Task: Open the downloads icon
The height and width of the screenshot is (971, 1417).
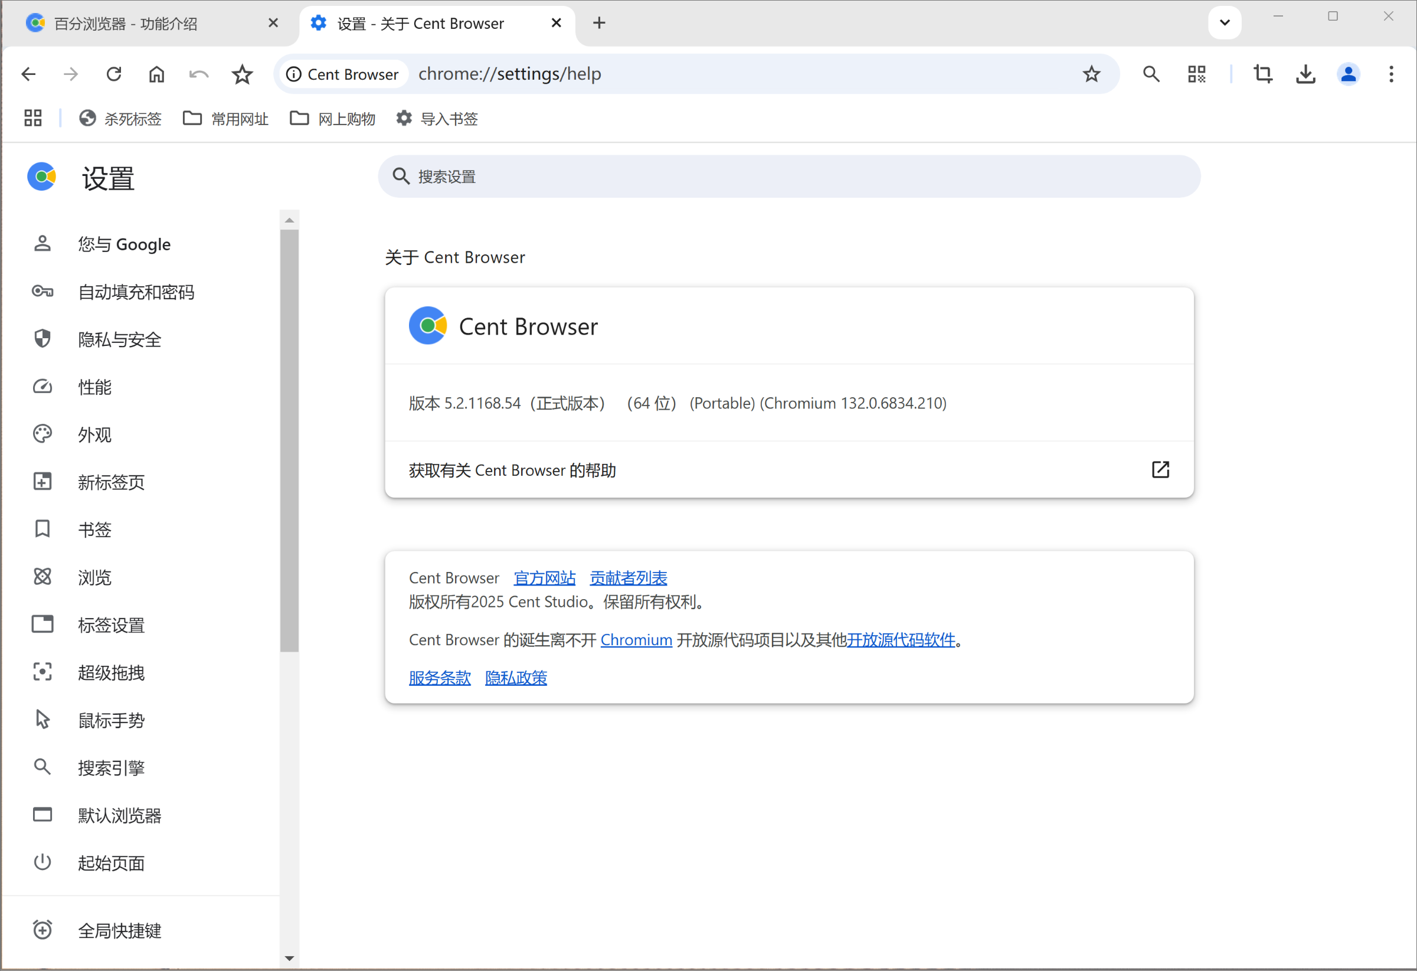Action: click(1305, 74)
